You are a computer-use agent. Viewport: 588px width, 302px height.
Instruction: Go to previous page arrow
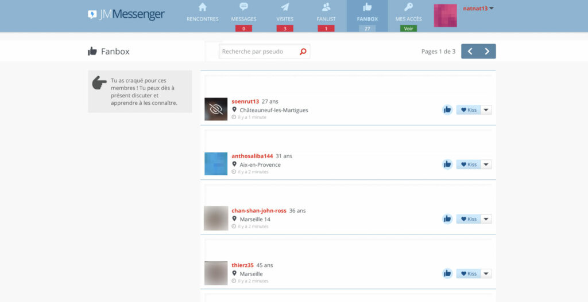pyautogui.click(x=470, y=51)
